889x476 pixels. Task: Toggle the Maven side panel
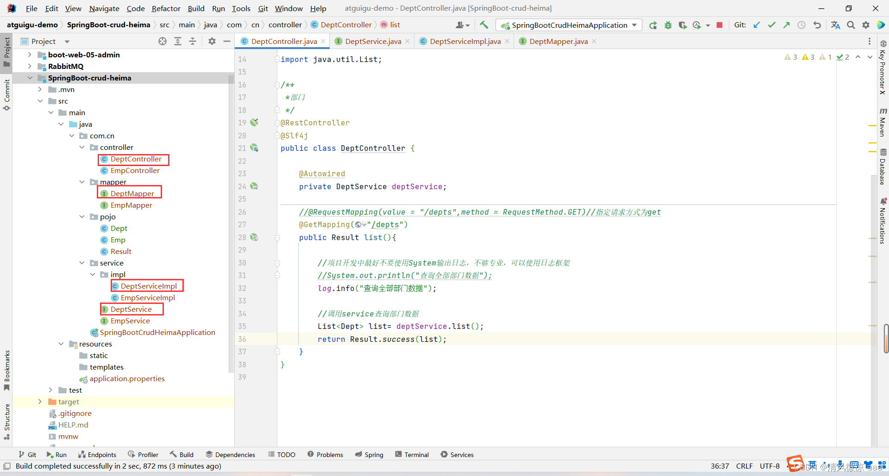pos(883,123)
